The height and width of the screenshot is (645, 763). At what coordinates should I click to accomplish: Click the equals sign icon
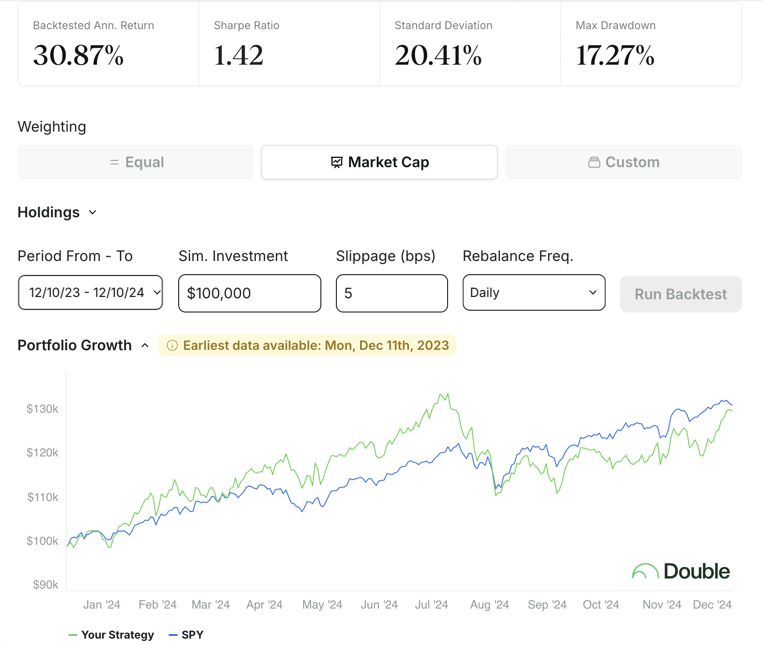(x=114, y=162)
